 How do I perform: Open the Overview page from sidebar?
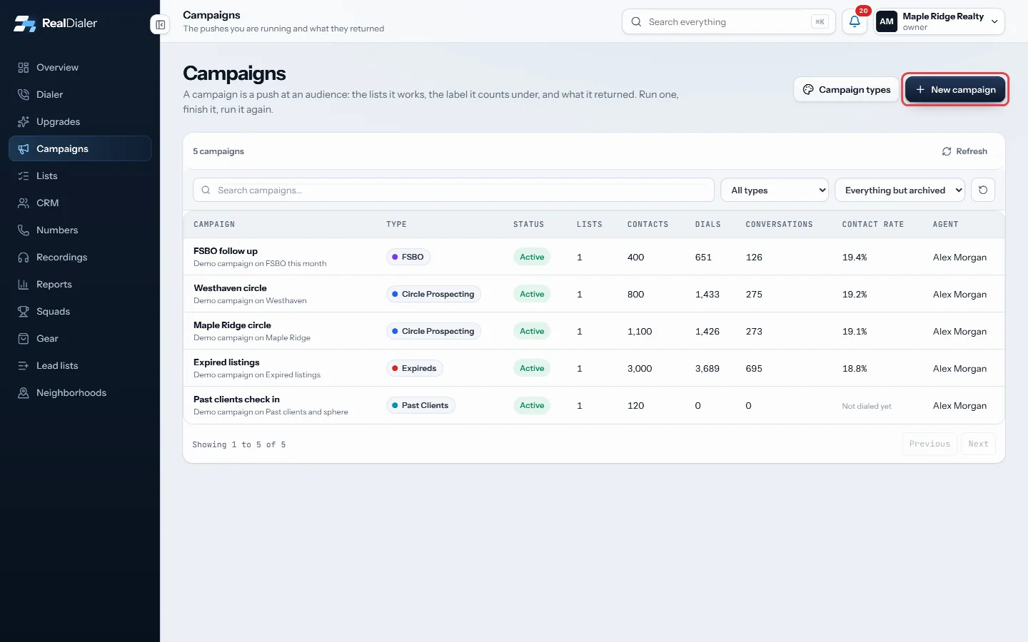(x=80, y=68)
